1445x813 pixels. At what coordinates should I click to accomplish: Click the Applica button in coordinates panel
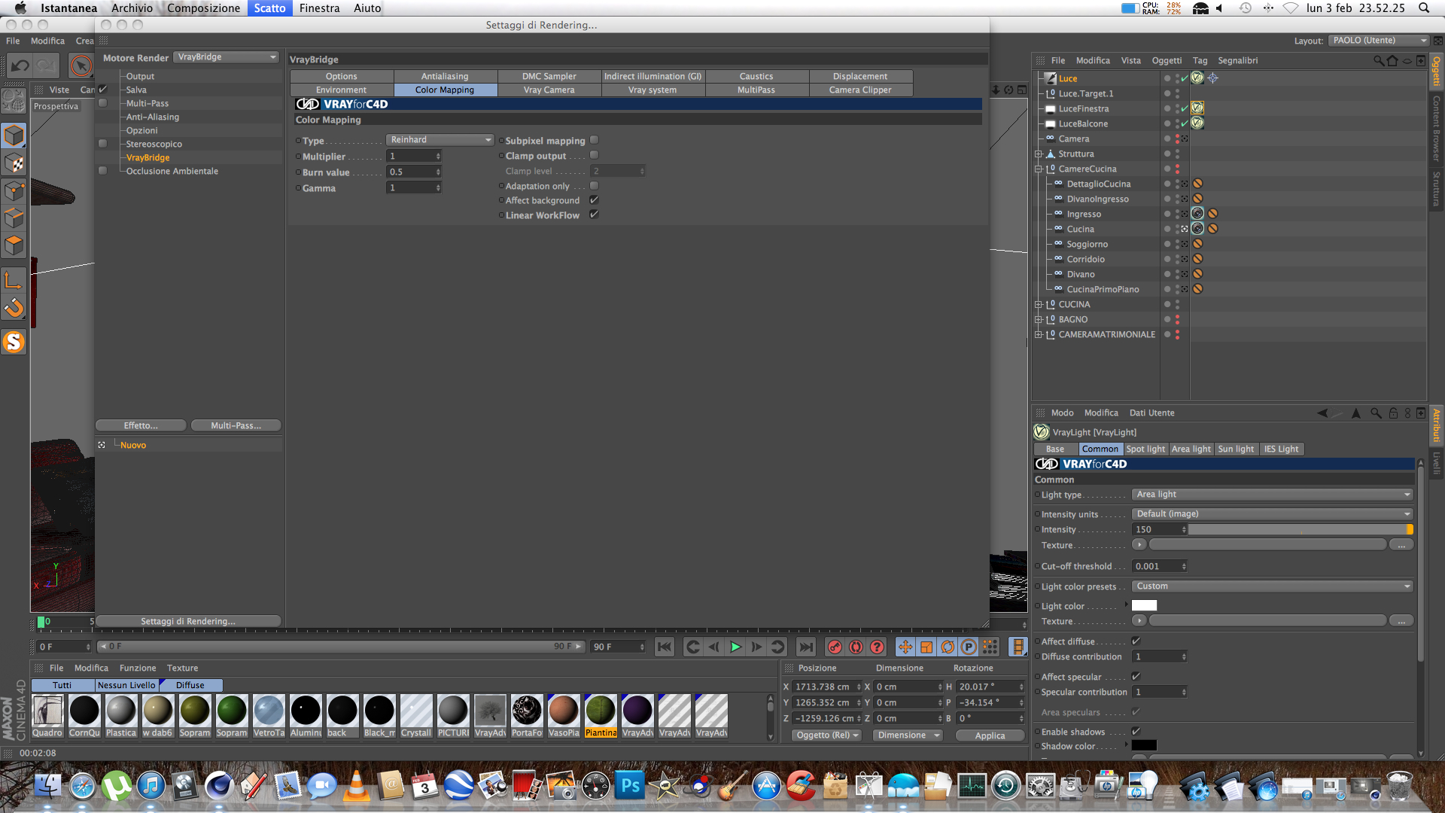pos(989,735)
